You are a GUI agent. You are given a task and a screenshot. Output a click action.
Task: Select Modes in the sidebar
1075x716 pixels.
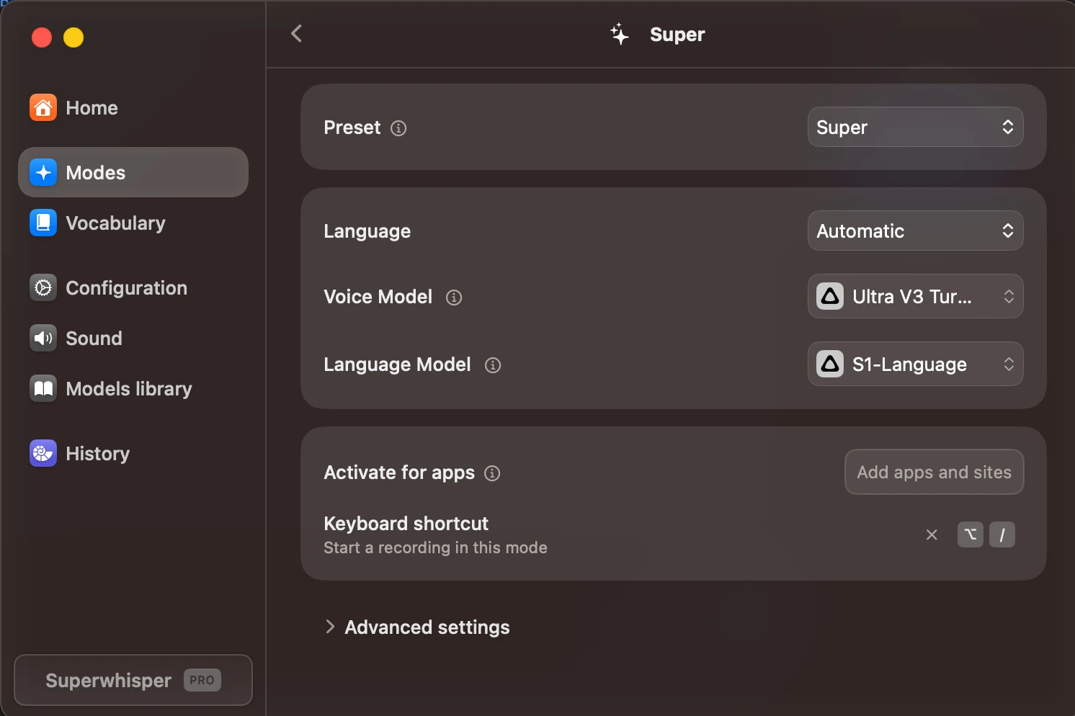click(x=133, y=172)
